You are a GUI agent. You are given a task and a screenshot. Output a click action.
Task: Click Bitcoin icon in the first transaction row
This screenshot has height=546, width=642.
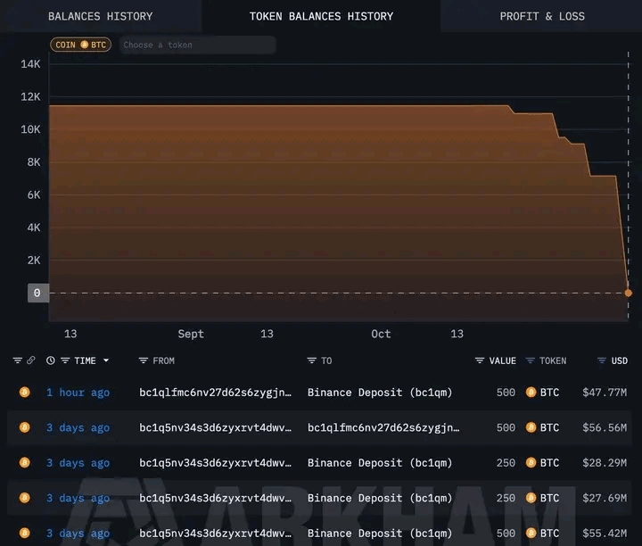[x=25, y=393]
